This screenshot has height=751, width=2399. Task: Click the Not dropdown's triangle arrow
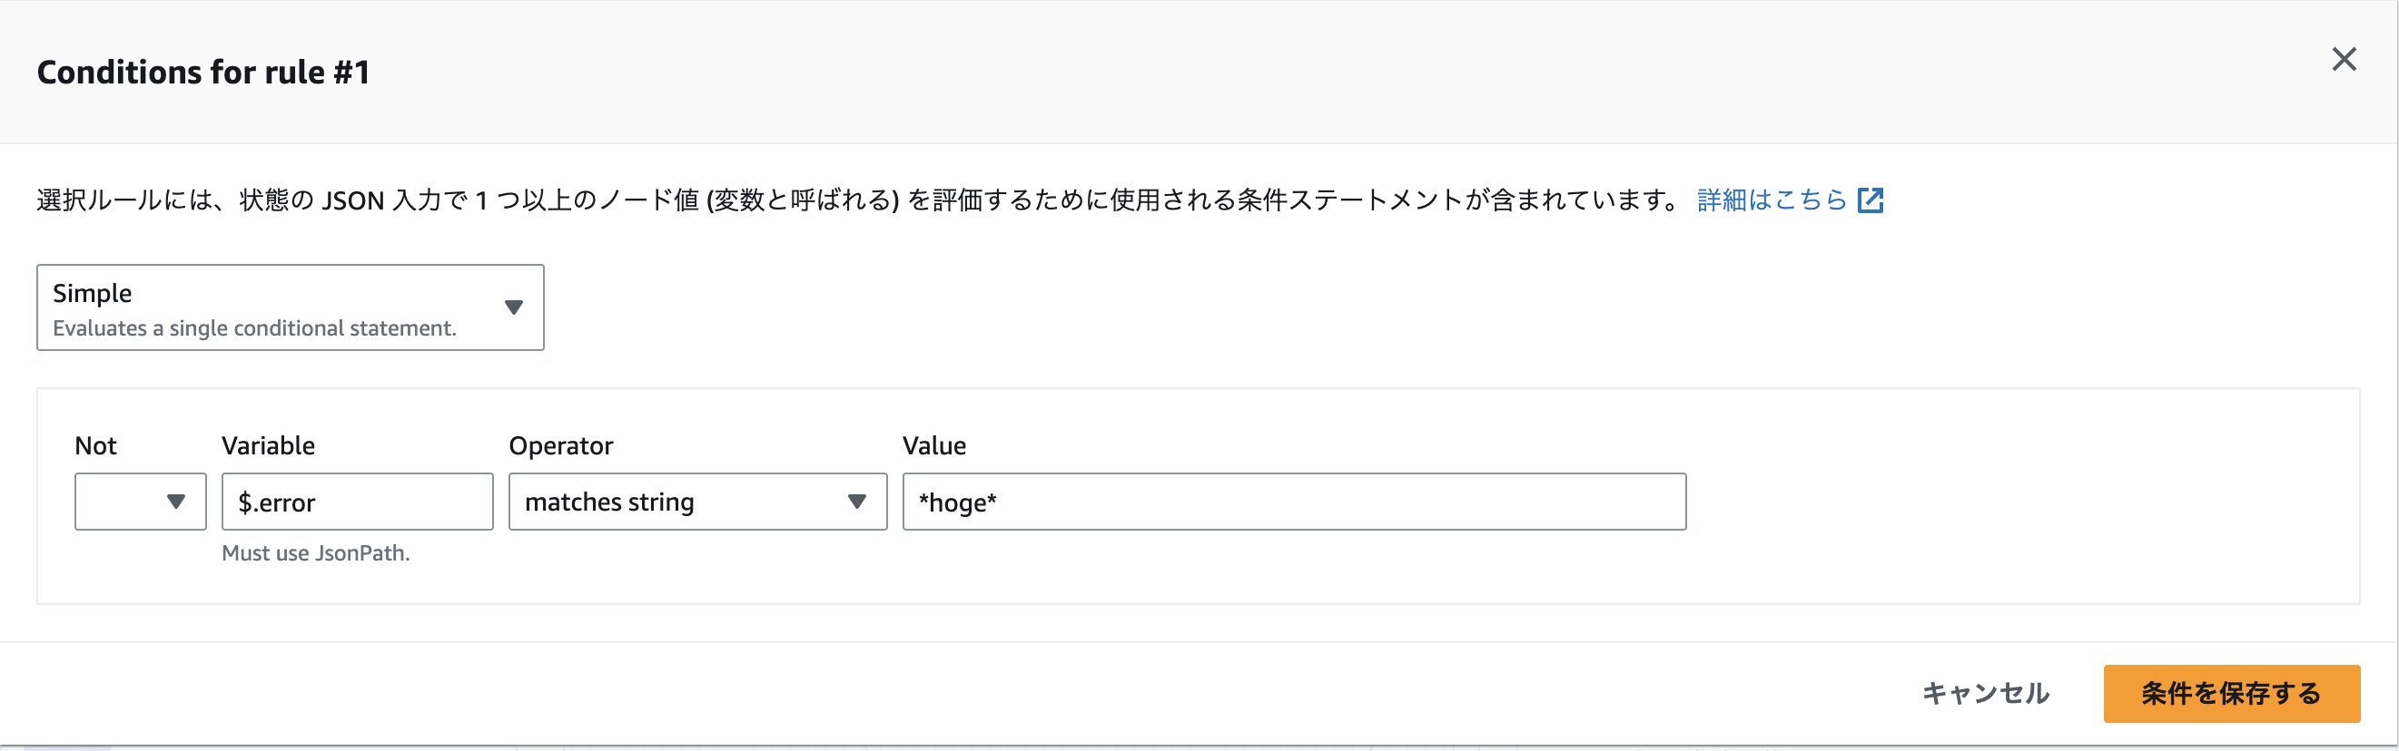[x=175, y=502]
